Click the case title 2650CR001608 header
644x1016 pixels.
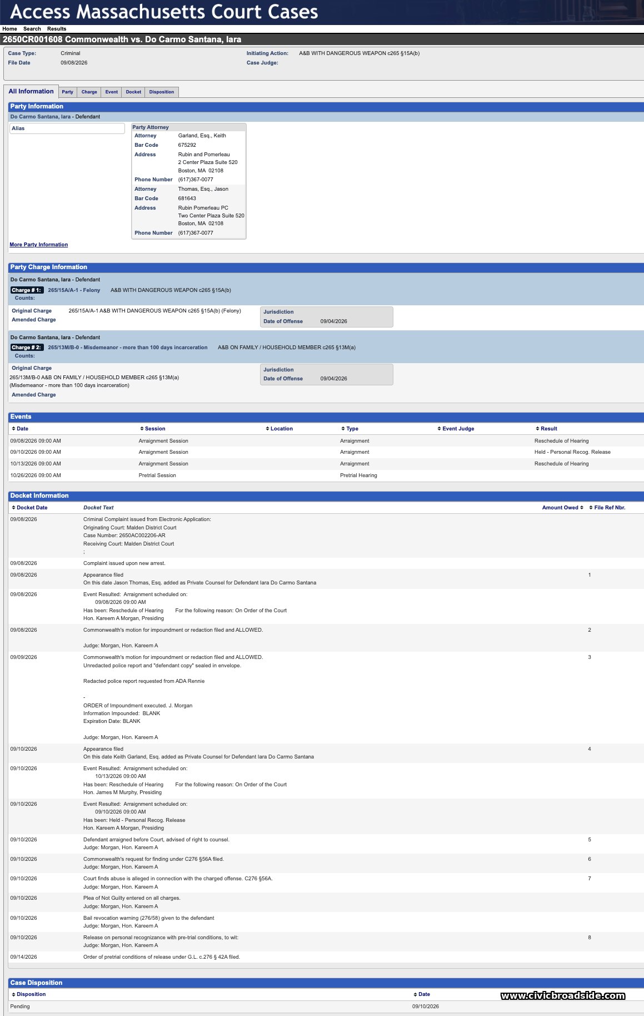[x=122, y=39]
